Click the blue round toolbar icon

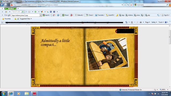click(x=51, y=12)
